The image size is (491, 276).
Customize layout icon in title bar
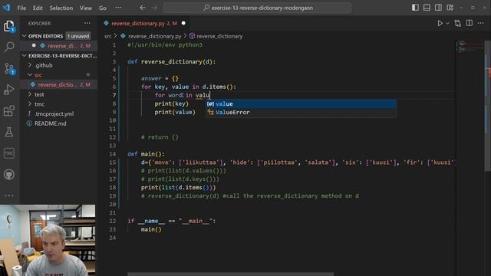(450, 8)
